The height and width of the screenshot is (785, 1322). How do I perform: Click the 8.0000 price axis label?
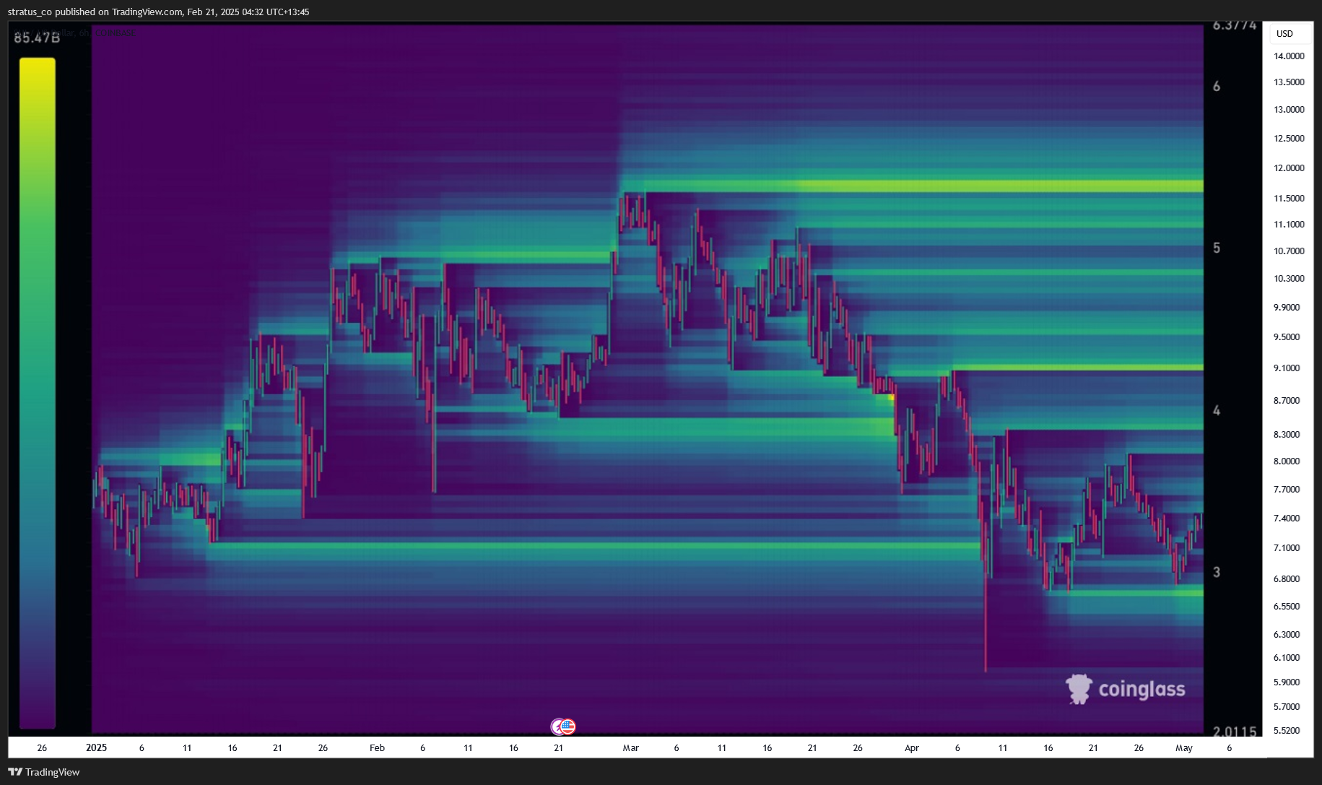coord(1287,461)
